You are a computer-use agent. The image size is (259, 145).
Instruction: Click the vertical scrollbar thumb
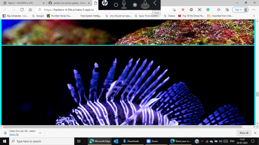tap(257, 94)
